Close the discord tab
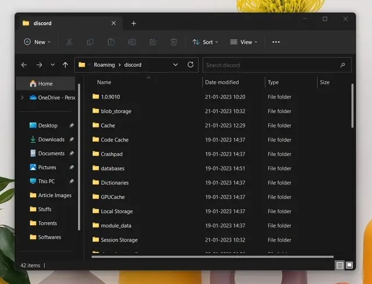372x284 pixels. click(x=114, y=23)
